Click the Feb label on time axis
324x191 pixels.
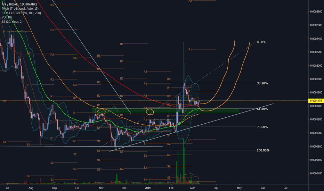click(171, 188)
